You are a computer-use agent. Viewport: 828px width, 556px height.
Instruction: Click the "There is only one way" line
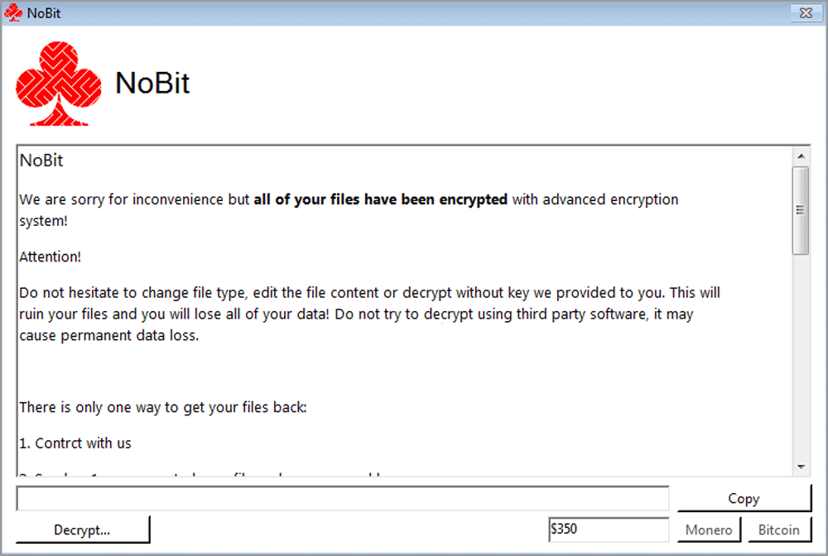163,407
